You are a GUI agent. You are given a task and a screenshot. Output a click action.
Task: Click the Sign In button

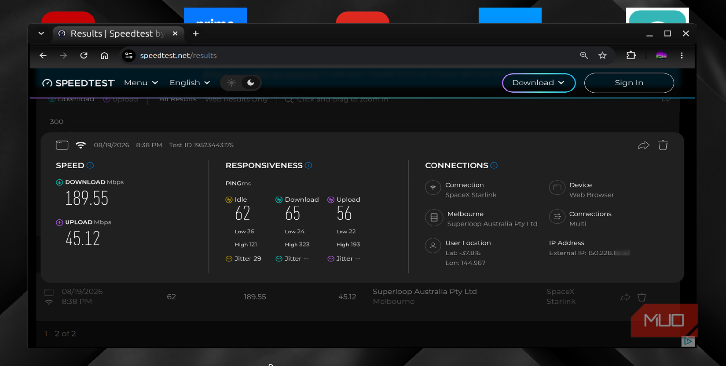(629, 83)
